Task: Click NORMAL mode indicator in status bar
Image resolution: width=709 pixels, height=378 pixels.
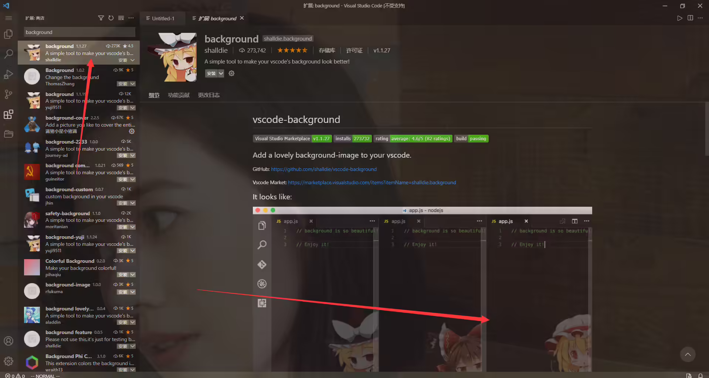Action: (x=45, y=376)
